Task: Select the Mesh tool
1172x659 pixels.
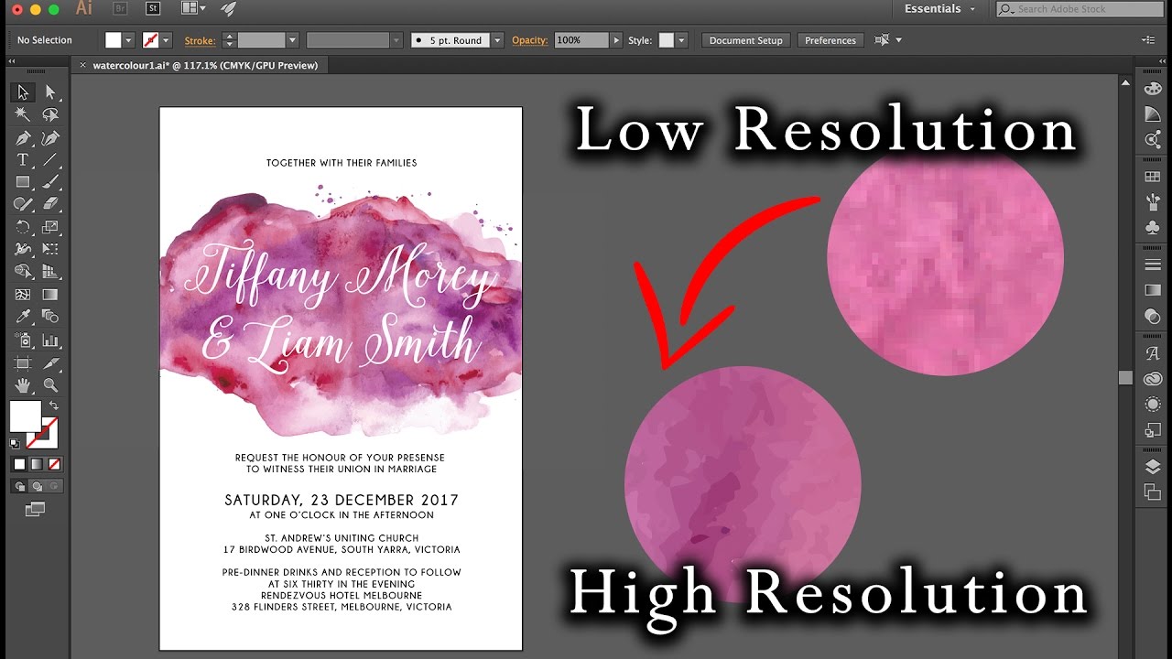Action: 23,295
